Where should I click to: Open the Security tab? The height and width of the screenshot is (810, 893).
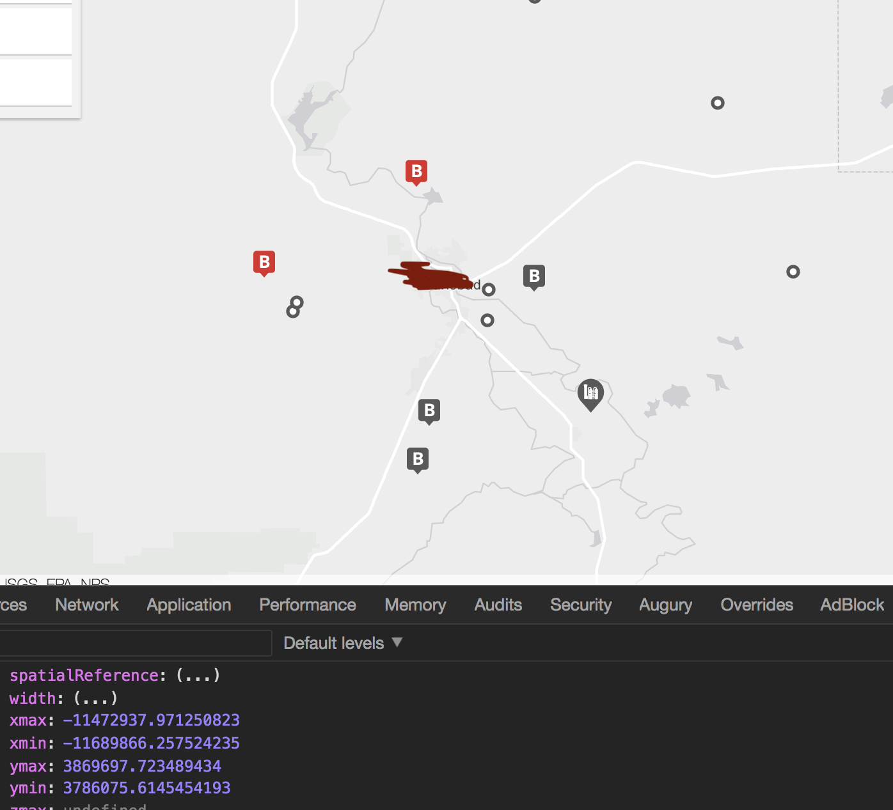point(581,605)
